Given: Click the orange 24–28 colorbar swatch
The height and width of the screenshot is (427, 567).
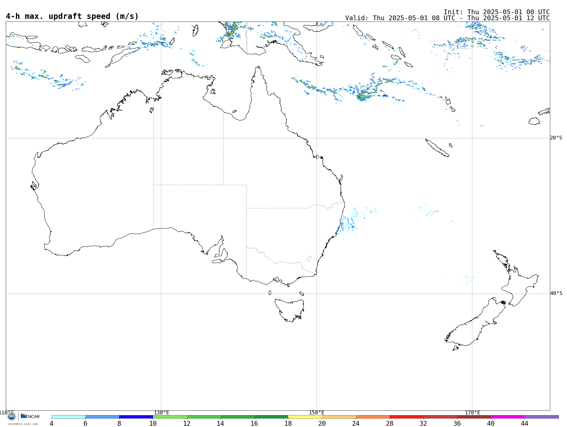Looking at the screenshot, I should click(372, 417).
